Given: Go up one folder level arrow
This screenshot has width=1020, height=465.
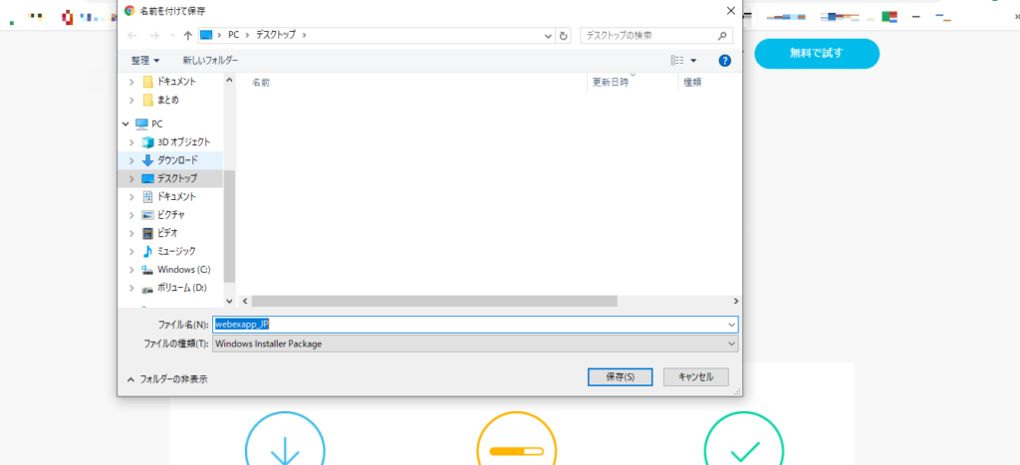Looking at the screenshot, I should pos(188,35).
